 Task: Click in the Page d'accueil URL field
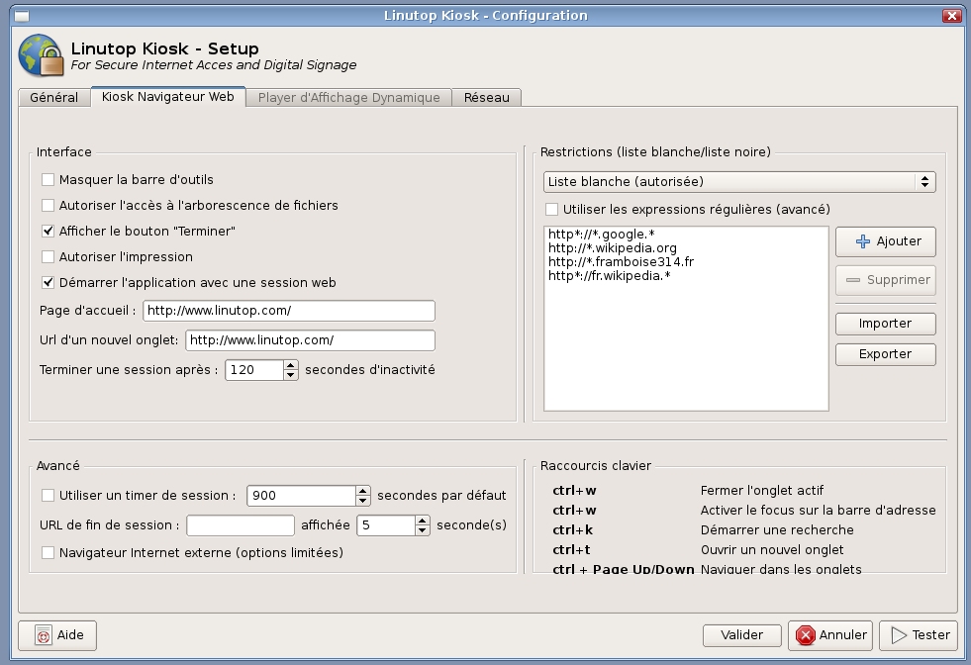(x=289, y=311)
